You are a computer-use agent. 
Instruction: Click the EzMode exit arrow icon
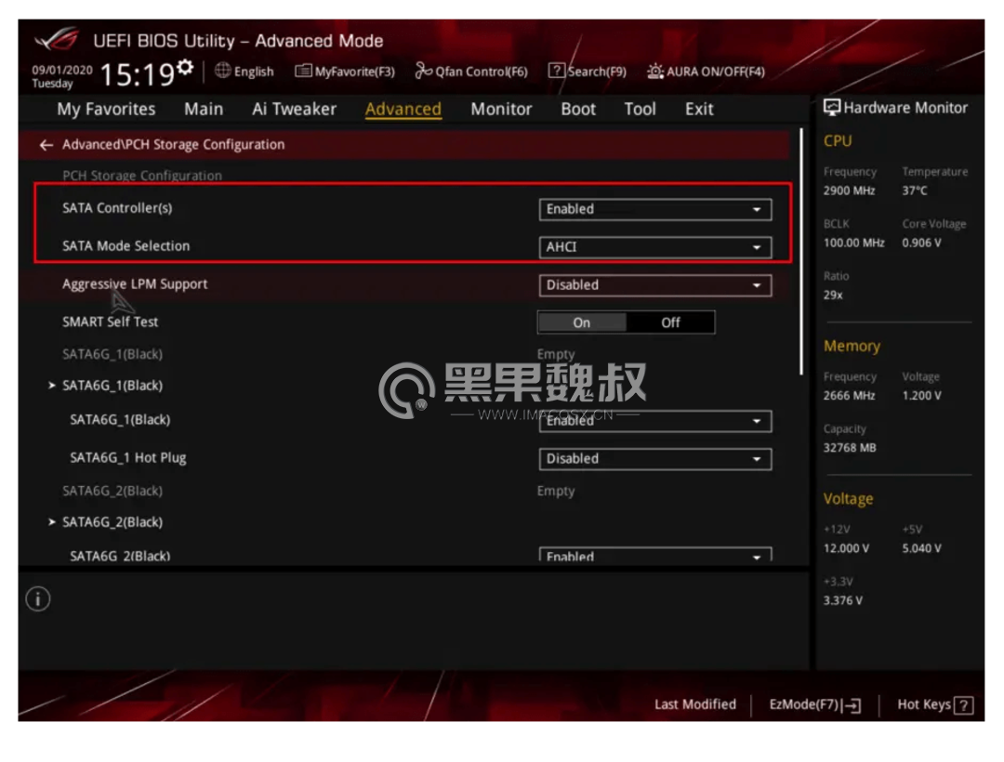tap(852, 705)
